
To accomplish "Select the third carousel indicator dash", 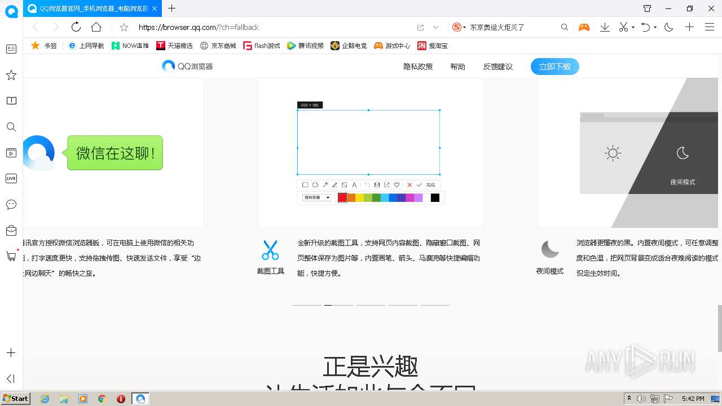I will pos(371,305).
